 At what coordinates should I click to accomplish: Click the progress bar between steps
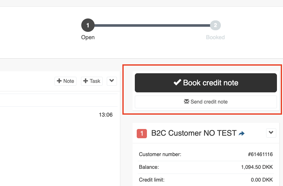click(x=152, y=25)
